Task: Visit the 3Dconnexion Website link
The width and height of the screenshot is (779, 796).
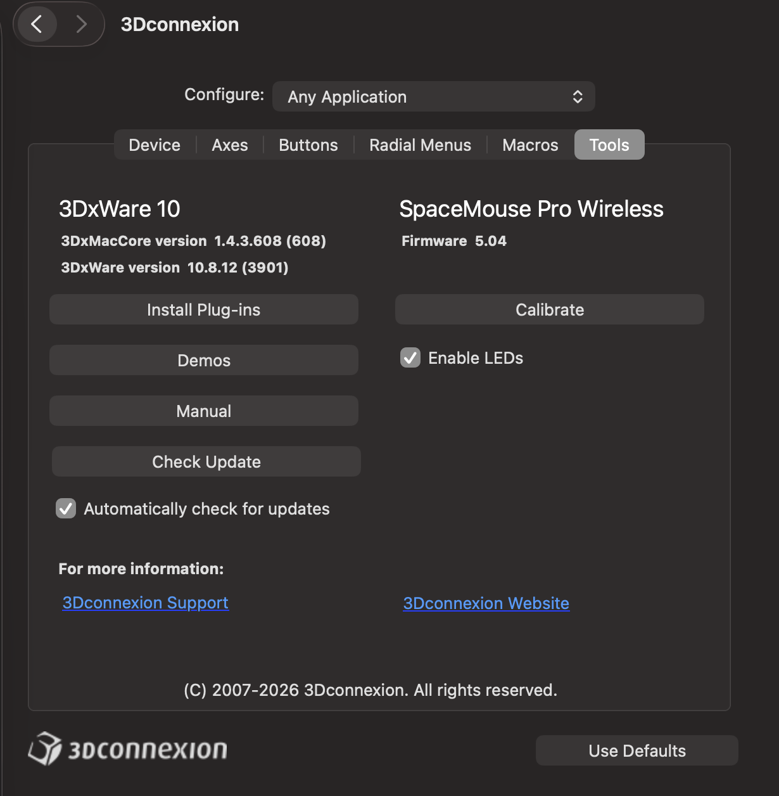Action: pyautogui.click(x=486, y=603)
